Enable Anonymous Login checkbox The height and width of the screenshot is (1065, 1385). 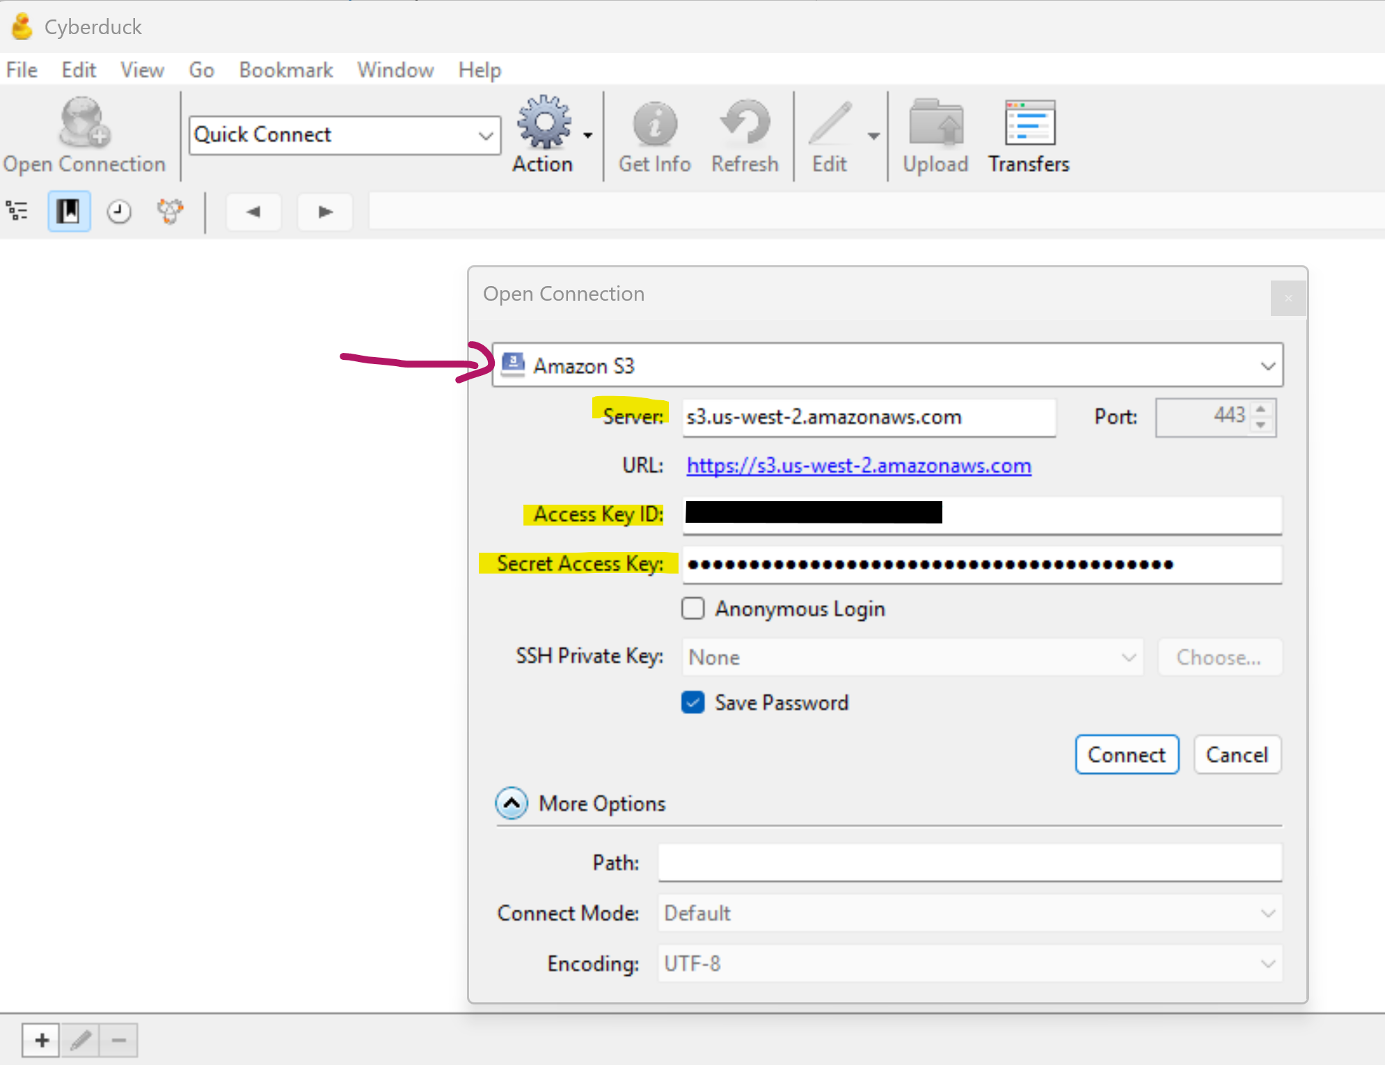[x=692, y=608]
